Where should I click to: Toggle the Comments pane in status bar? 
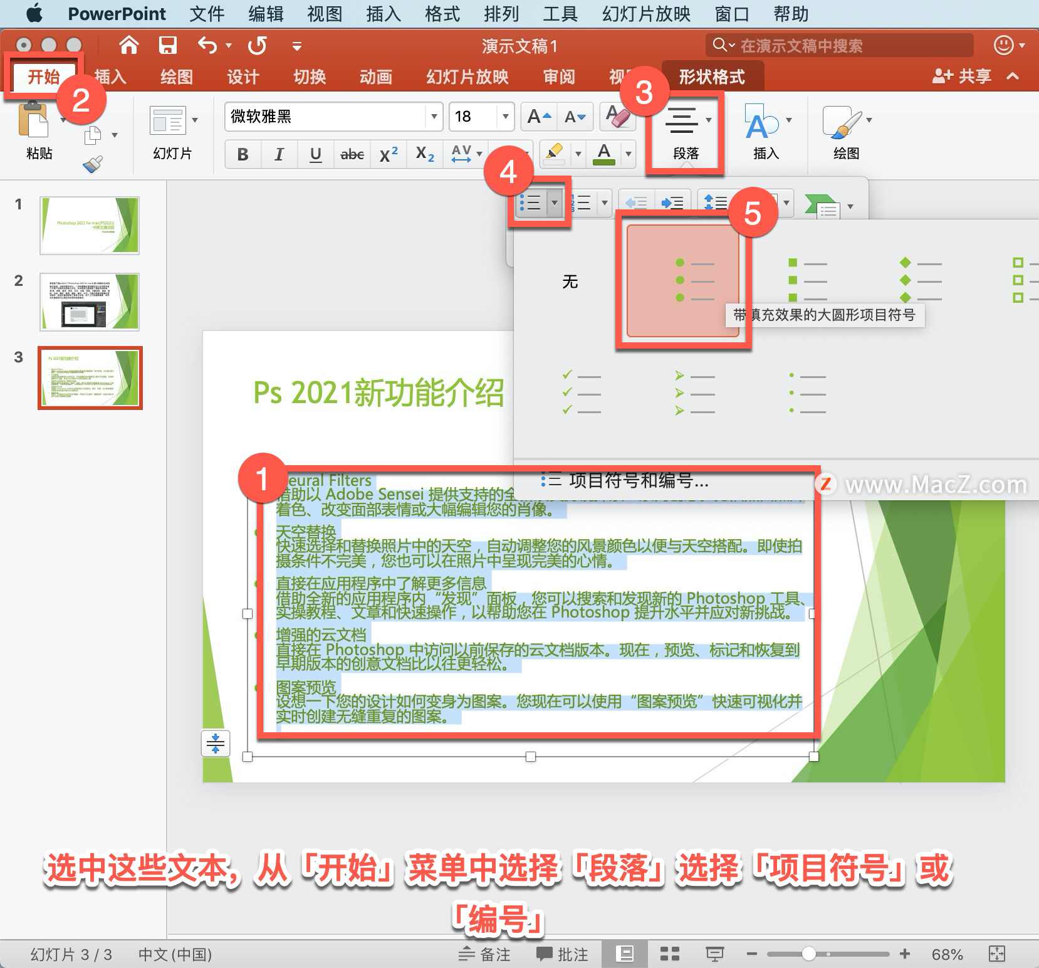click(x=562, y=954)
